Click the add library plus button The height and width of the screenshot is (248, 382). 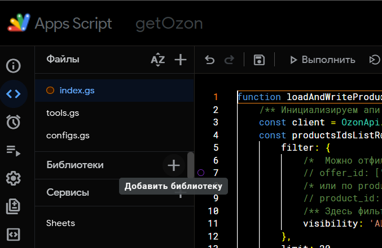pyautogui.click(x=174, y=165)
